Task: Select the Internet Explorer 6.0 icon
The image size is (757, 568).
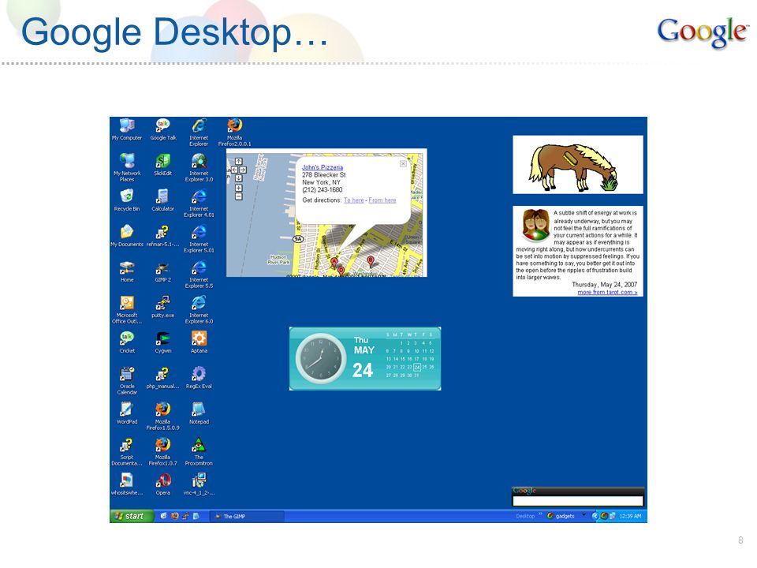Action: point(199,309)
